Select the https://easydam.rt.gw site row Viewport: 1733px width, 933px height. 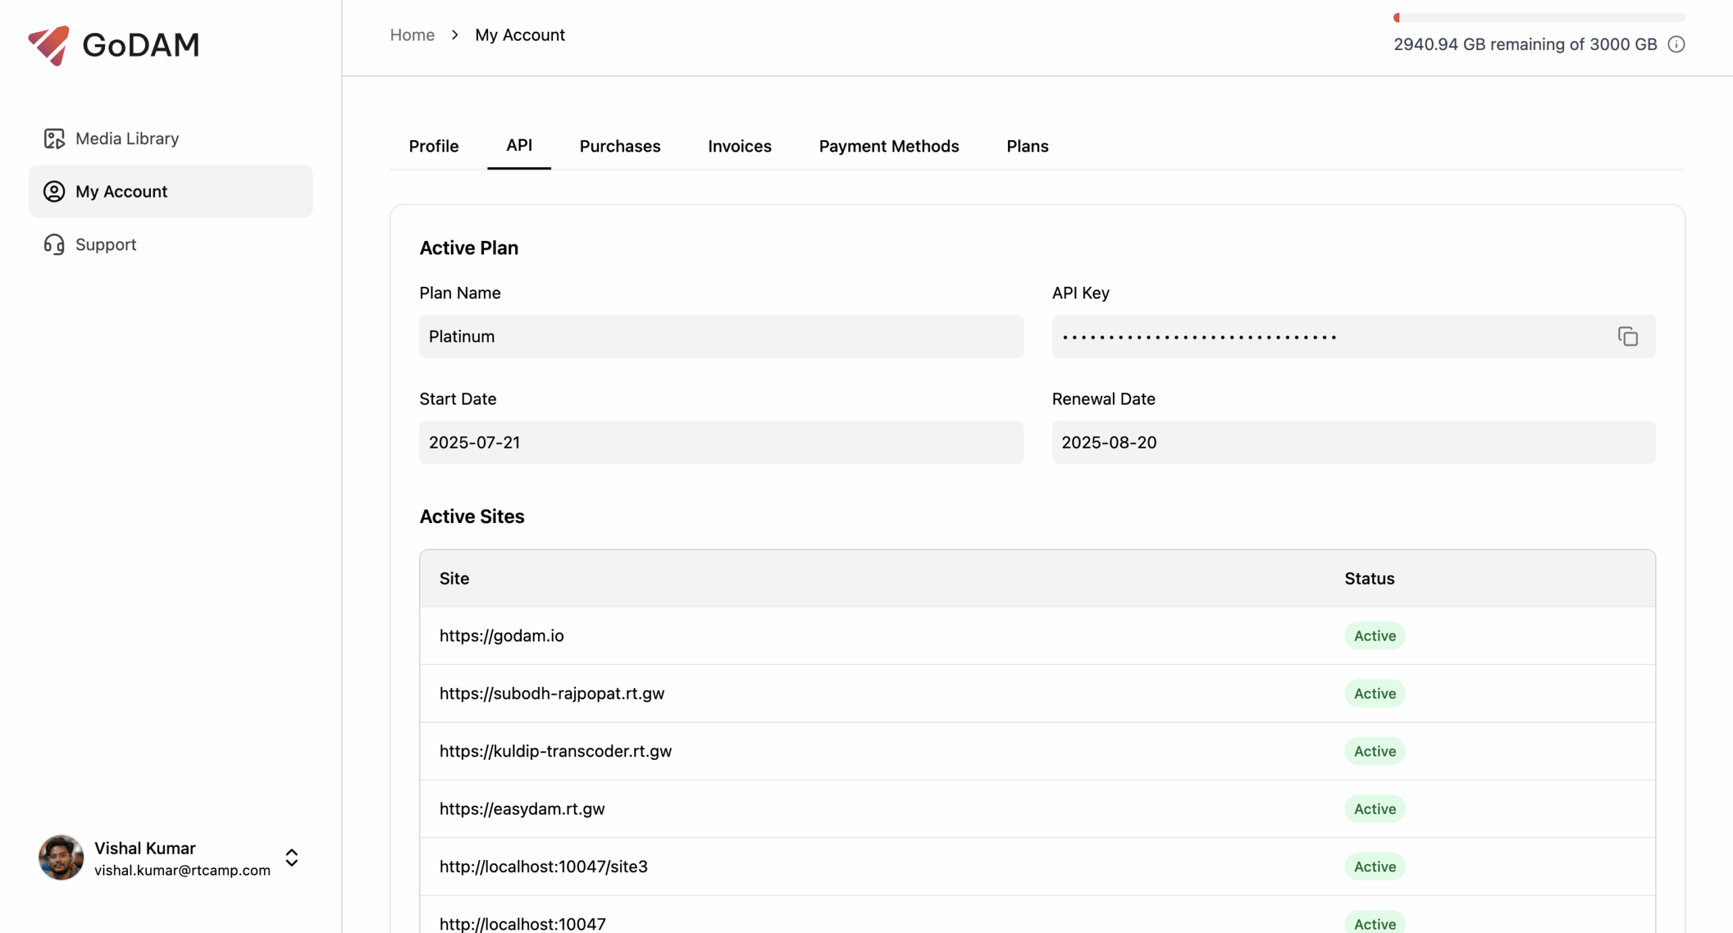tap(521, 809)
